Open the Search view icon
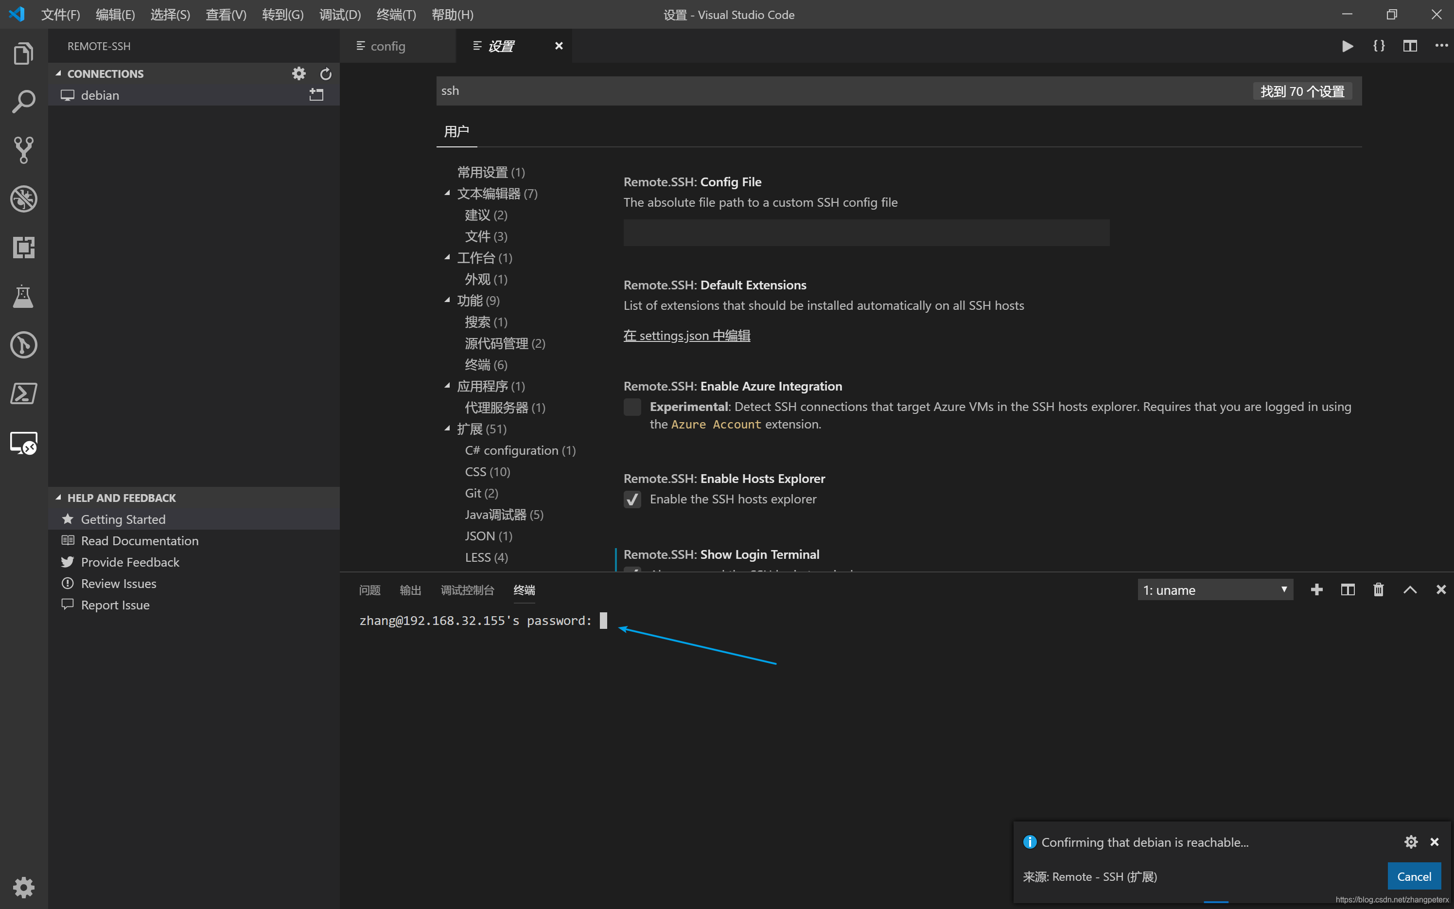This screenshot has height=909, width=1454. [x=23, y=102]
